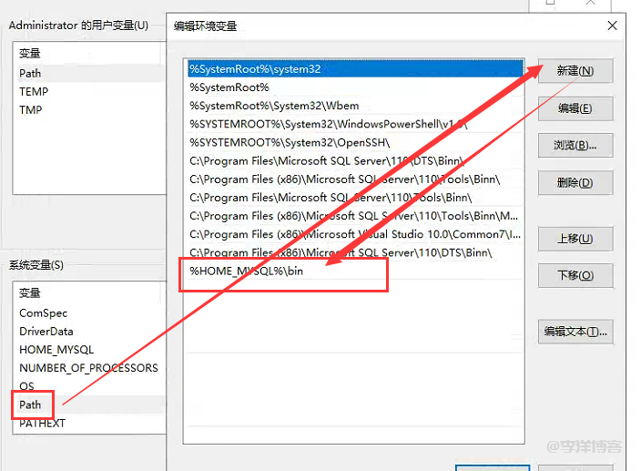Select Path in Administrator user variables
The image size is (641, 471).
[30, 73]
